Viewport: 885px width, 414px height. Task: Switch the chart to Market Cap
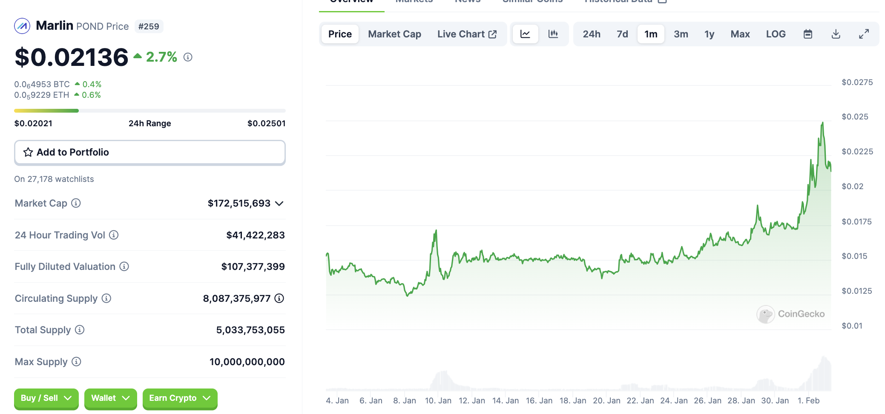(394, 34)
